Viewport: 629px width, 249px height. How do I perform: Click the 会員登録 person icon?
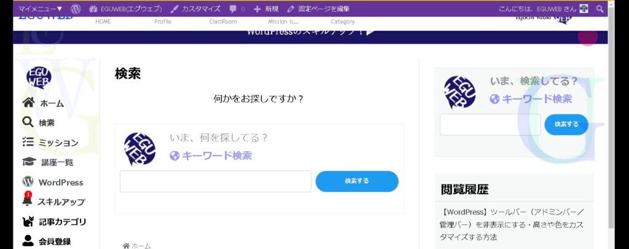coord(28,241)
